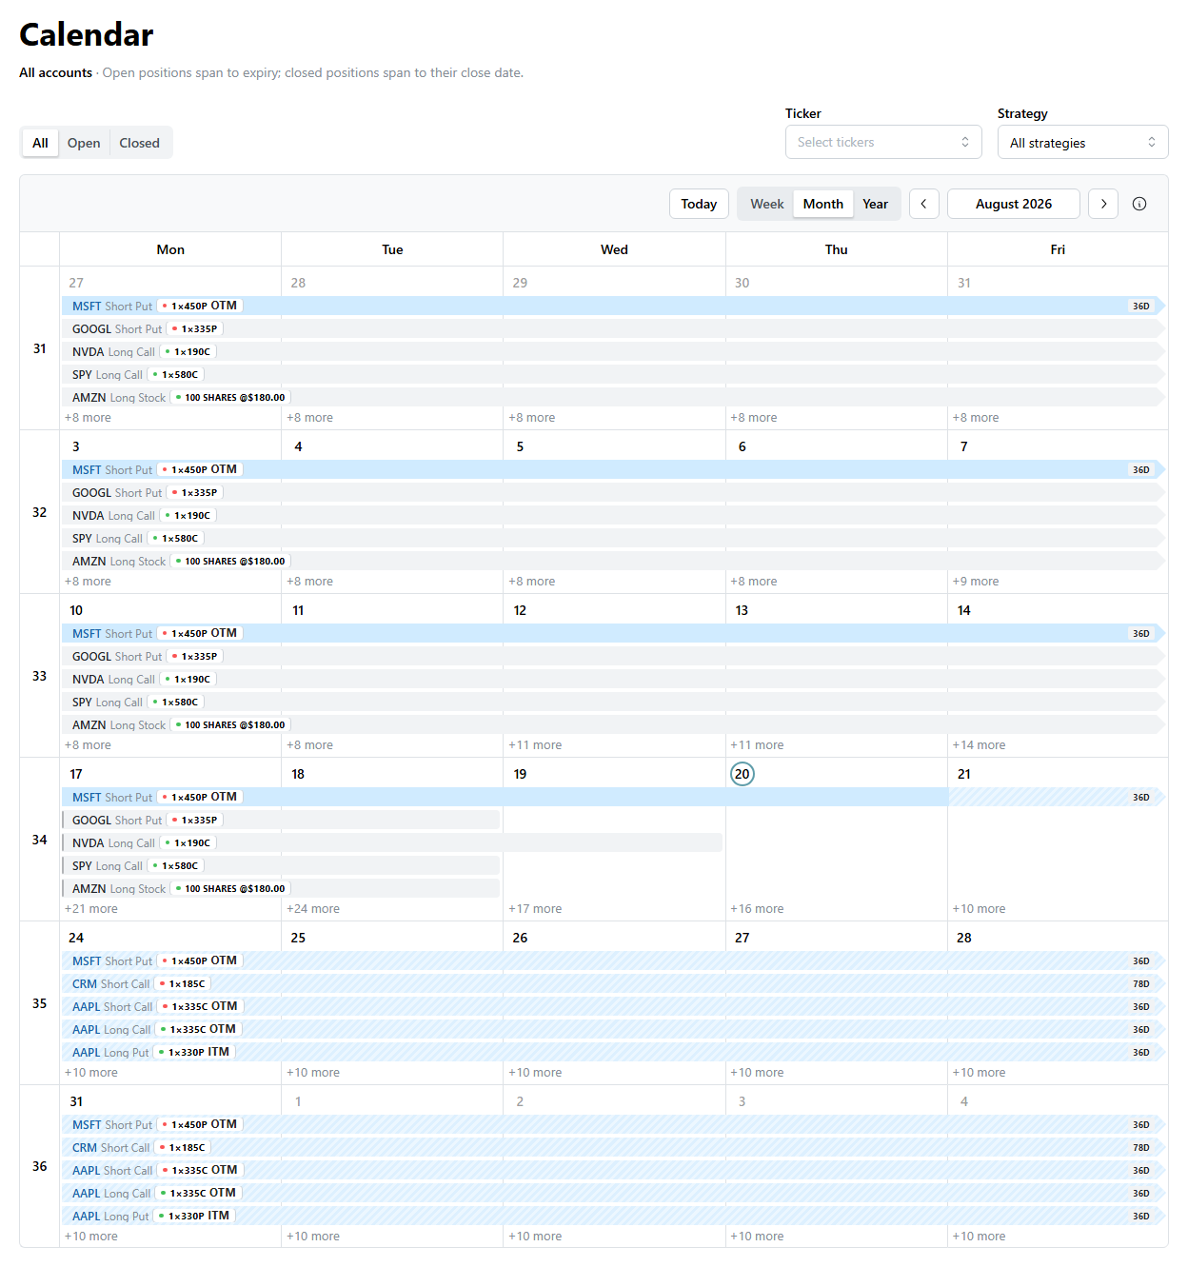This screenshot has height=1267, width=1188.
Task: Expand +9 more on Friday August 7
Action: click(976, 581)
